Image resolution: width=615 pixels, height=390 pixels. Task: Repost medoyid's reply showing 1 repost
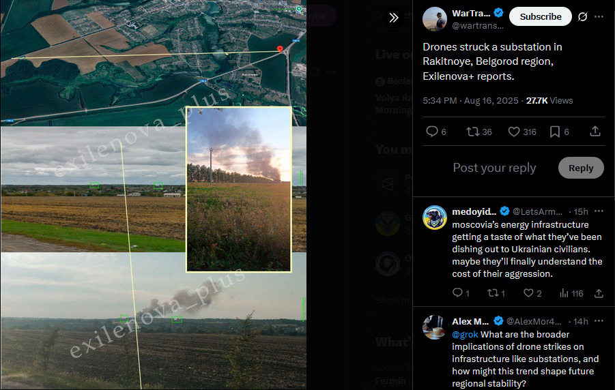(x=493, y=292)
